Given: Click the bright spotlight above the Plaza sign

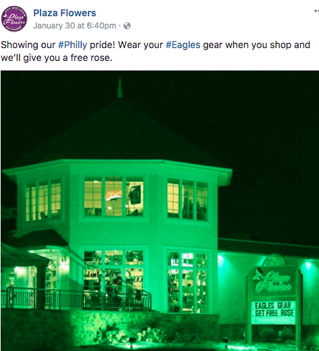Looking at the screenshot, I should point(308,266).
